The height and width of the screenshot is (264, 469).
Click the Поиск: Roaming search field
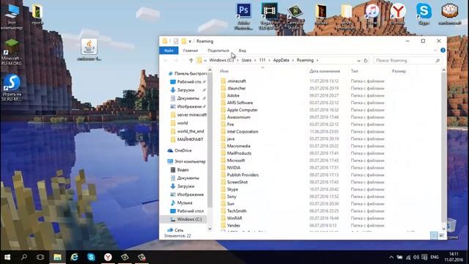[407, 60]
